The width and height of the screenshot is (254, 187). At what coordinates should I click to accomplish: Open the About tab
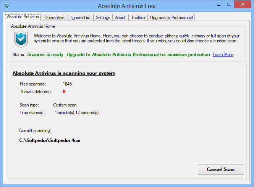tap(120, 18)
